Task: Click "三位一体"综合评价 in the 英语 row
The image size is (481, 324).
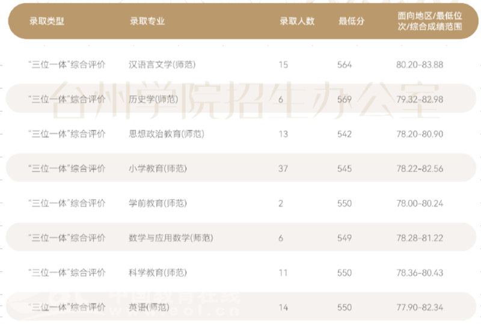Action: [x=67, y=307]
